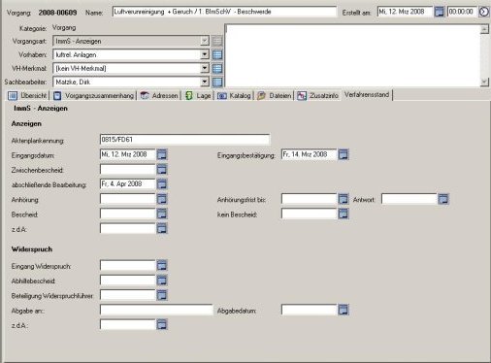This screenshot has width=491, height=363.
Task: Click the Antwort date field
Action: click(x=409, y=199)
